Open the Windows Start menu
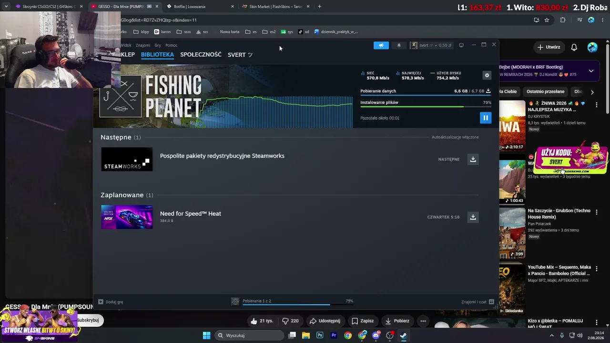610x343 pixels. click(x=206, y=335)
